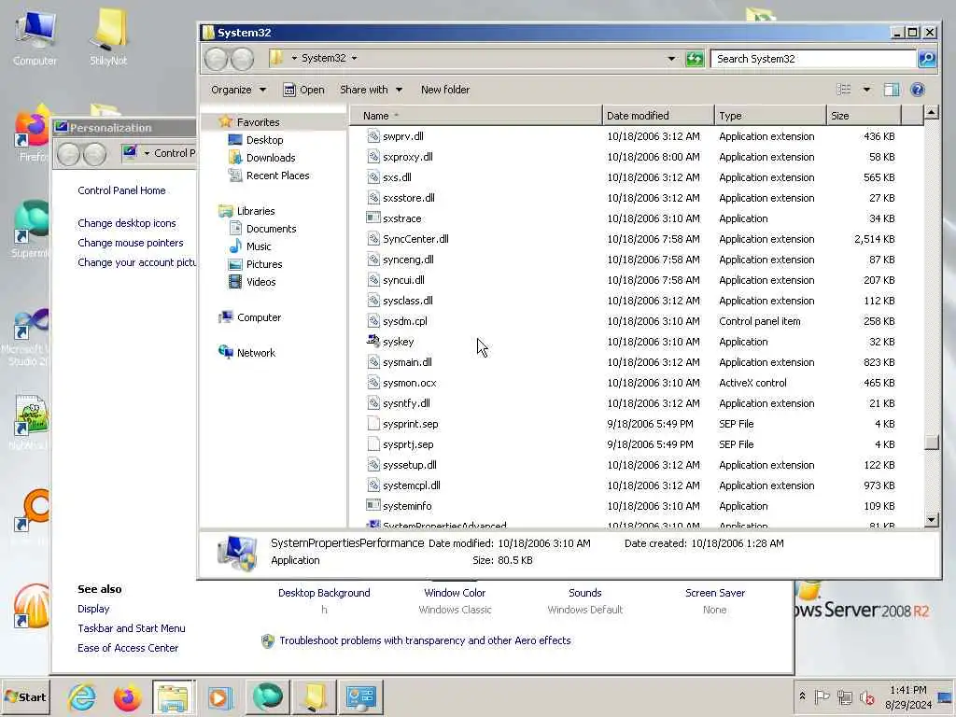956x717 pixels.
Task: Open the Share with dropdown menu
Action: click(x=371, y=90)
